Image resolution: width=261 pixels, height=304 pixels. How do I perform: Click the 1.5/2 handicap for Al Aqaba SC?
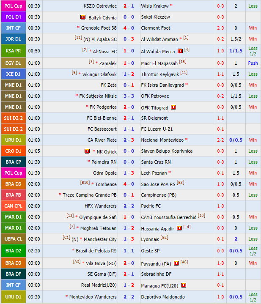pyautogui.click(x=236, y=39)
